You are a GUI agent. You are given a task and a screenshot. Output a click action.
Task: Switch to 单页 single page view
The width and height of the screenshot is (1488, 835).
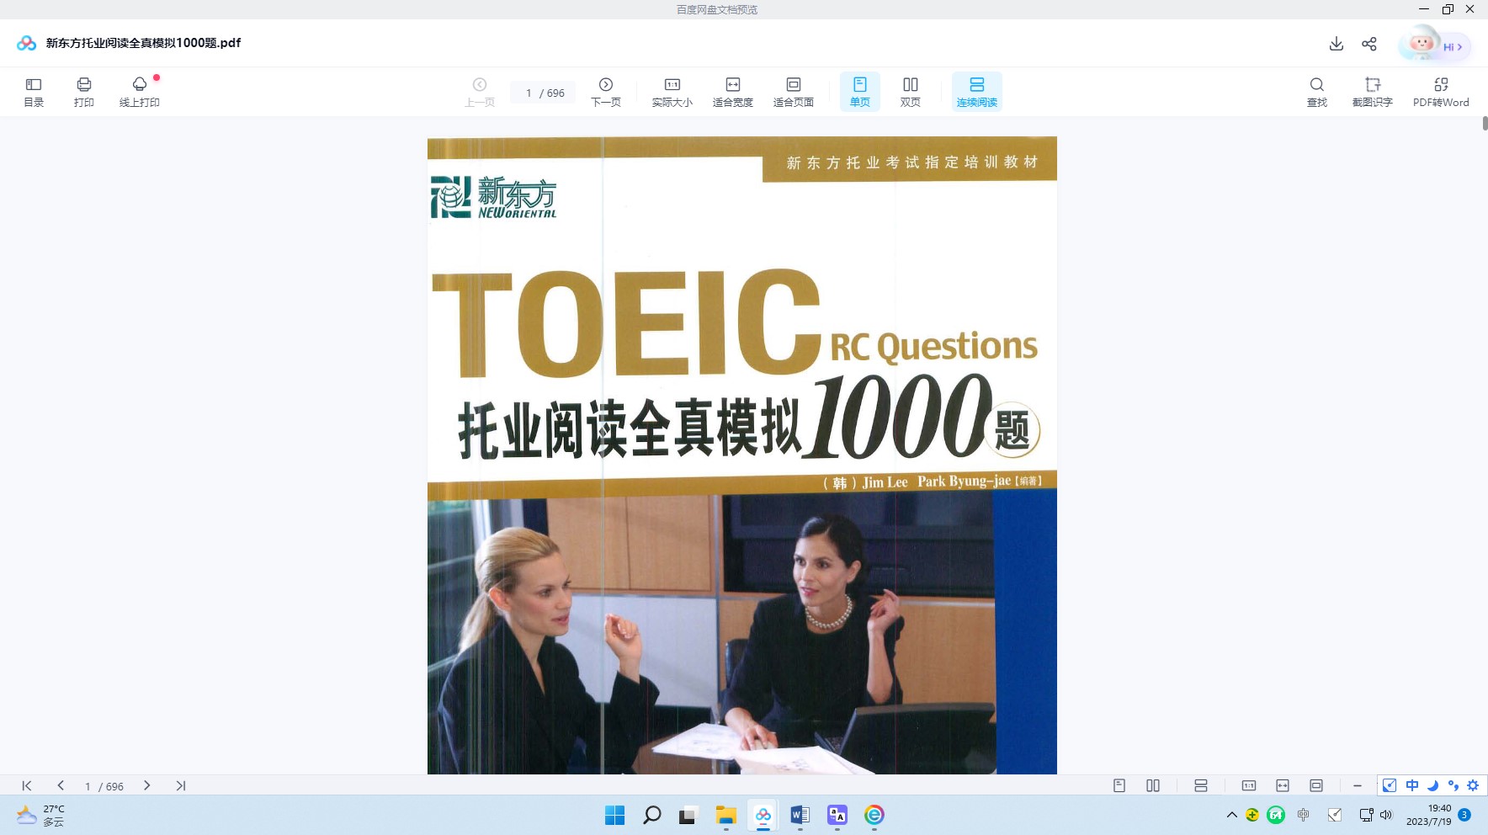coord(860,92)
